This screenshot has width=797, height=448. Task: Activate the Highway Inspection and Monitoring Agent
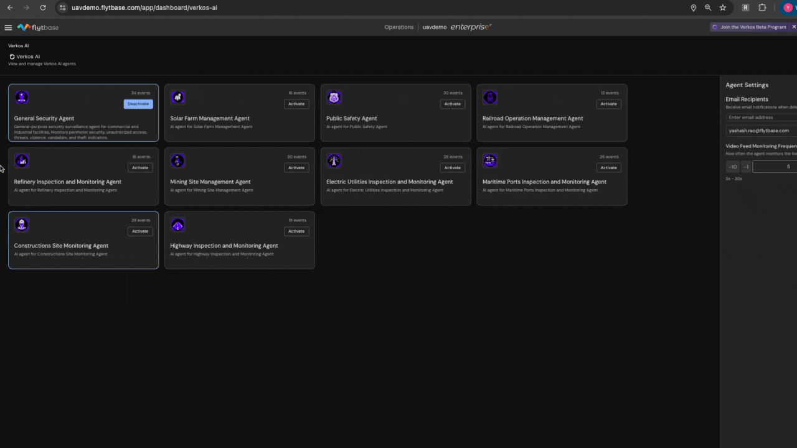296,231
